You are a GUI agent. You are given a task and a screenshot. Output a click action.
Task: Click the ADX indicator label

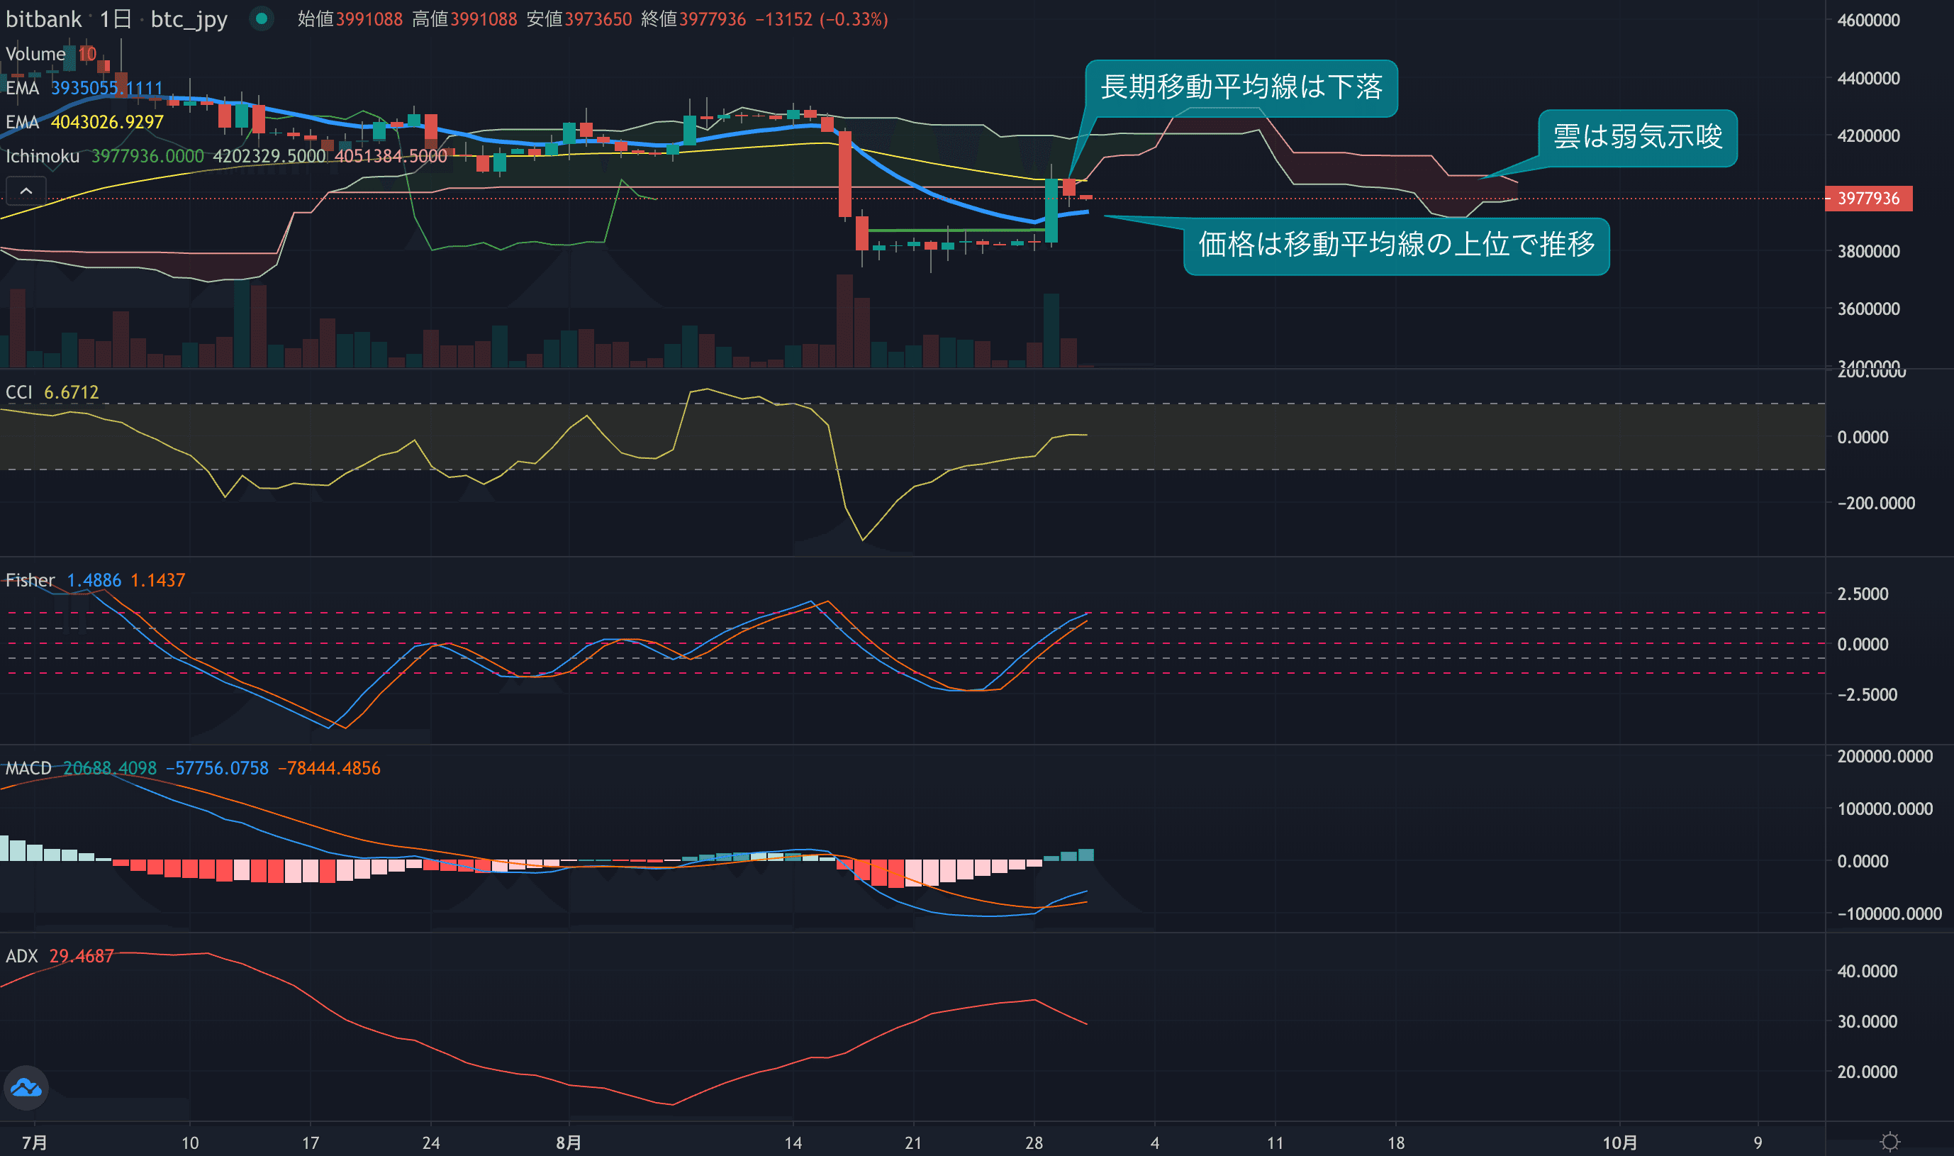tap(21, 956)
